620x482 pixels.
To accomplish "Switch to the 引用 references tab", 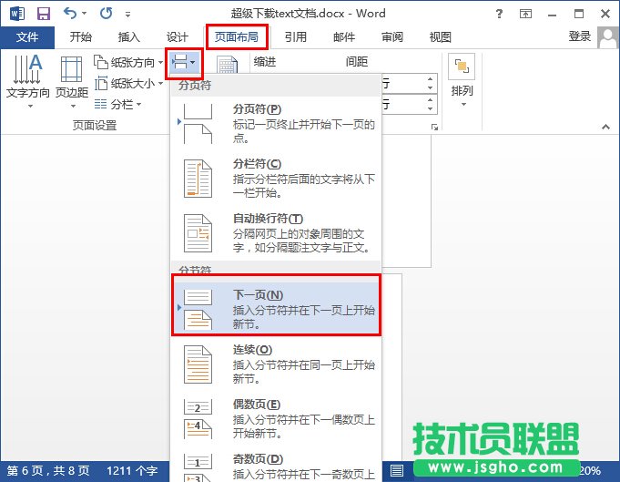I will (295, 37).
